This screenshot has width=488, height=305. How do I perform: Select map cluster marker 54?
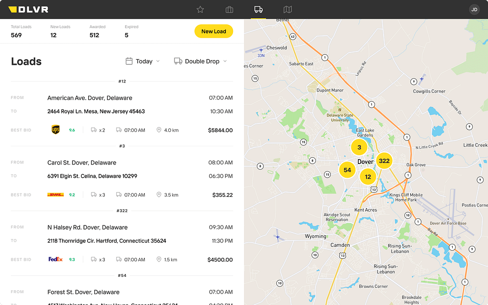pyautogui.click(x=347, y=170)
